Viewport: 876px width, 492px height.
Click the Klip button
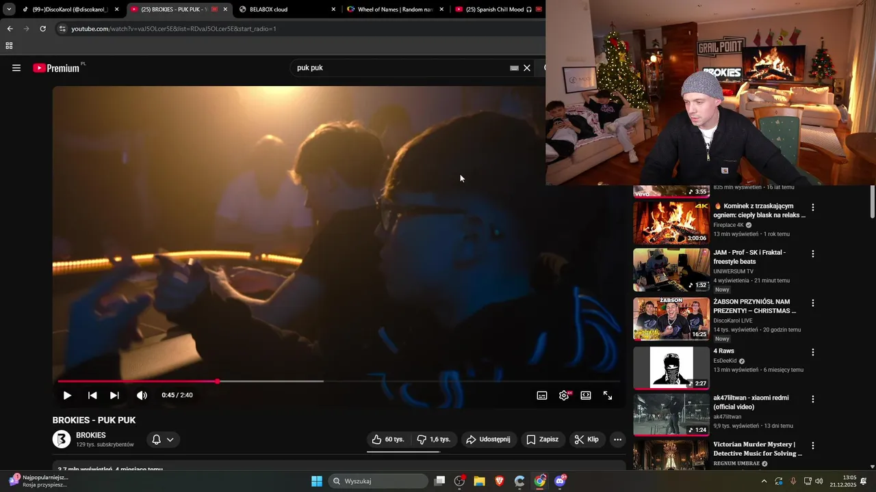[x=587, y=439]
